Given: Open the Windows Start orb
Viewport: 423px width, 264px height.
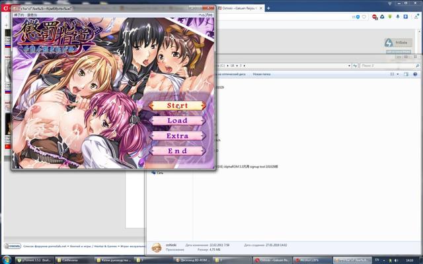Looking at the screenshot, I should tap(7, 260).
